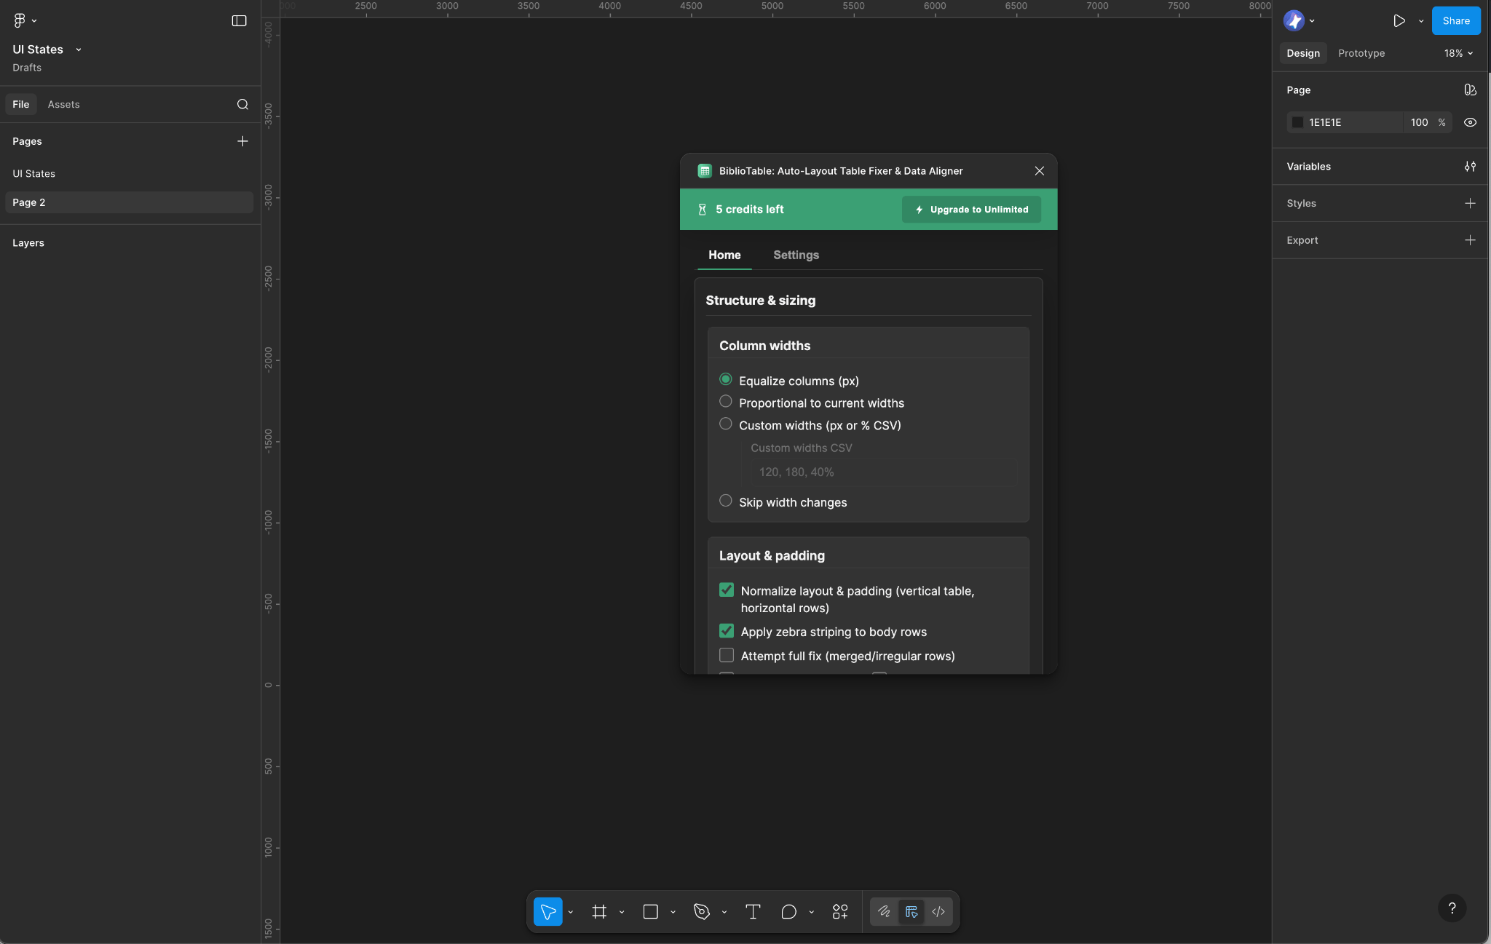The width and height of the screenshot is (1491, 944).
Task: Select the Frame tool
Action: (598, 911)
